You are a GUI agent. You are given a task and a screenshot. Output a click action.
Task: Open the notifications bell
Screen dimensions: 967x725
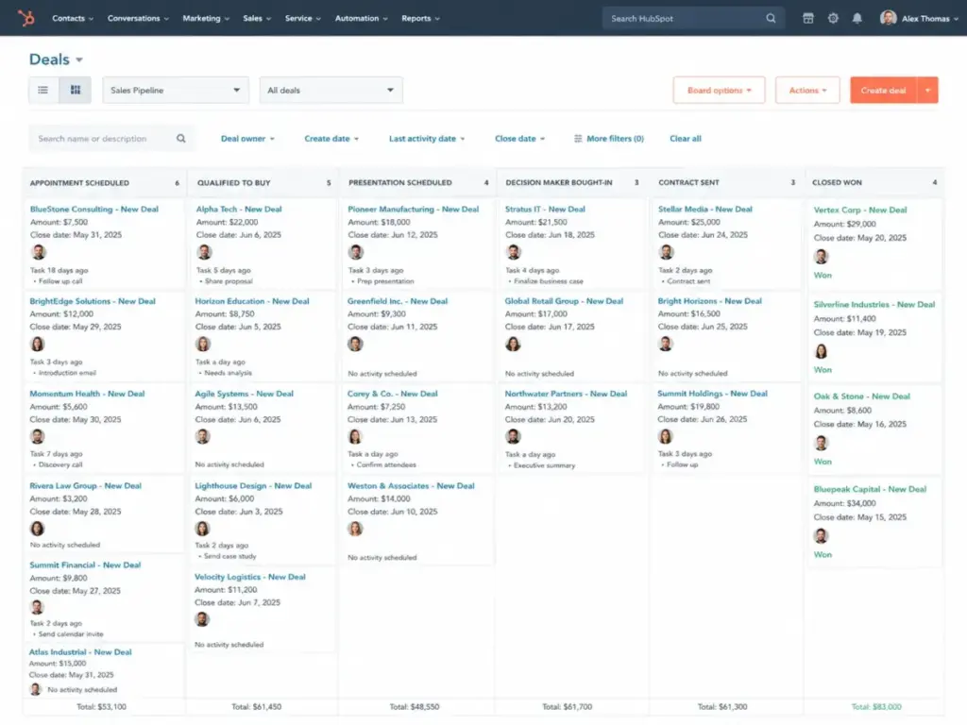[x=857, y=19]
